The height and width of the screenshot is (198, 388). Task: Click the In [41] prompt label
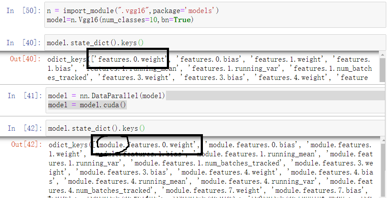point(24,96)
